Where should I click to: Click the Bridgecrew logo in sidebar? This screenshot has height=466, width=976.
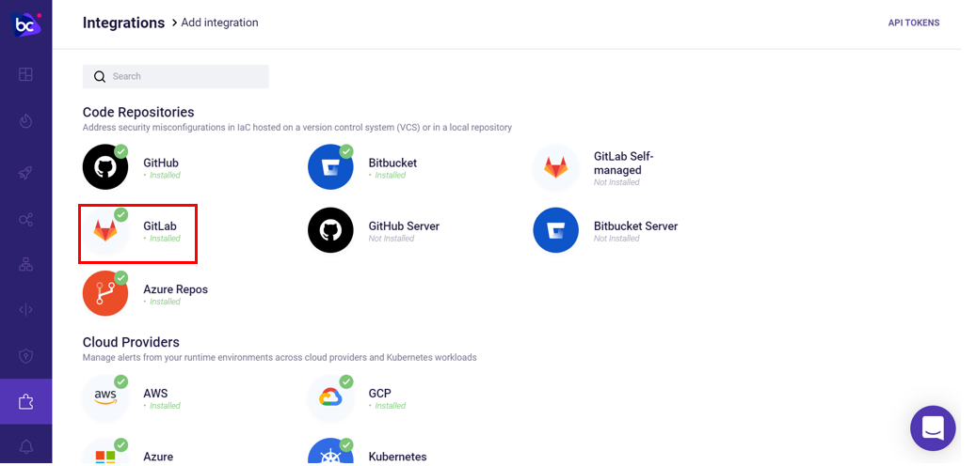[26, 24]
